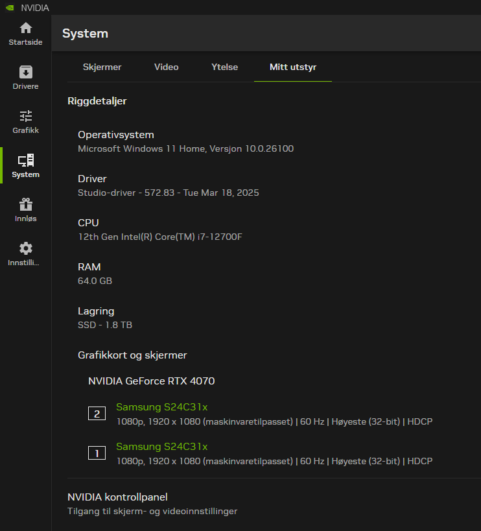The height and width of the screenshot is (531, 481).
Task: Click the display number 2 badge
Action: click(97, 414)
